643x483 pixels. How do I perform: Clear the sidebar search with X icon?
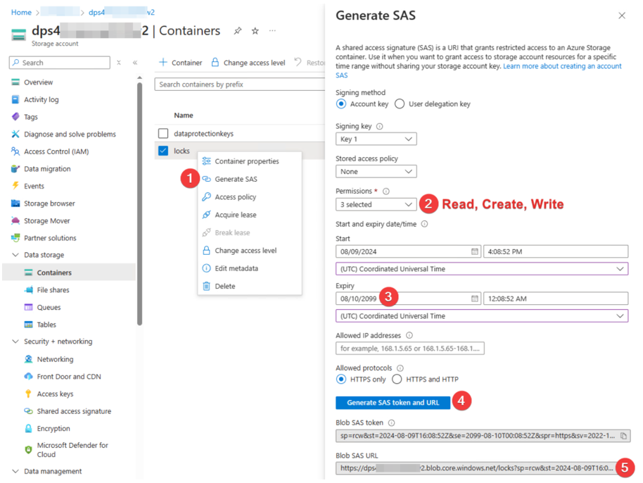pos(118,63)
